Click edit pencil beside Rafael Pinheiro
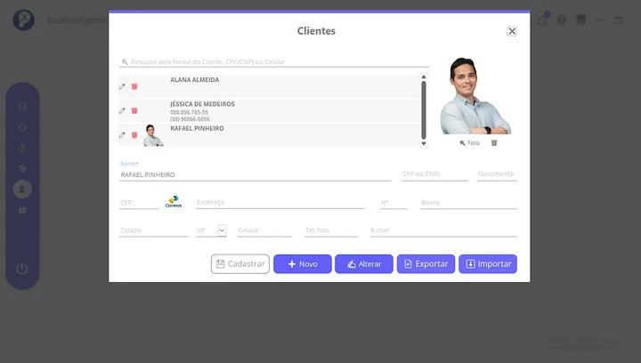Screen dimensions: 641x363 [x=122, y=135]
